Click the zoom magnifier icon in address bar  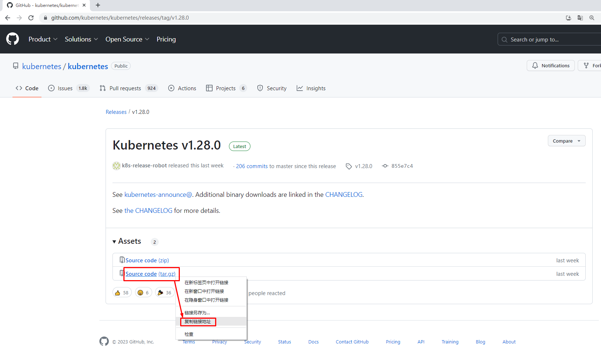pyautogui.click(x=592, y=18)
